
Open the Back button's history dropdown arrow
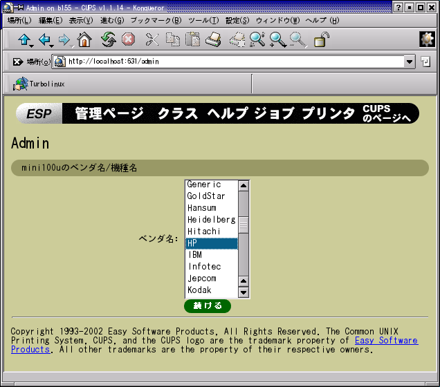point(52,46)
